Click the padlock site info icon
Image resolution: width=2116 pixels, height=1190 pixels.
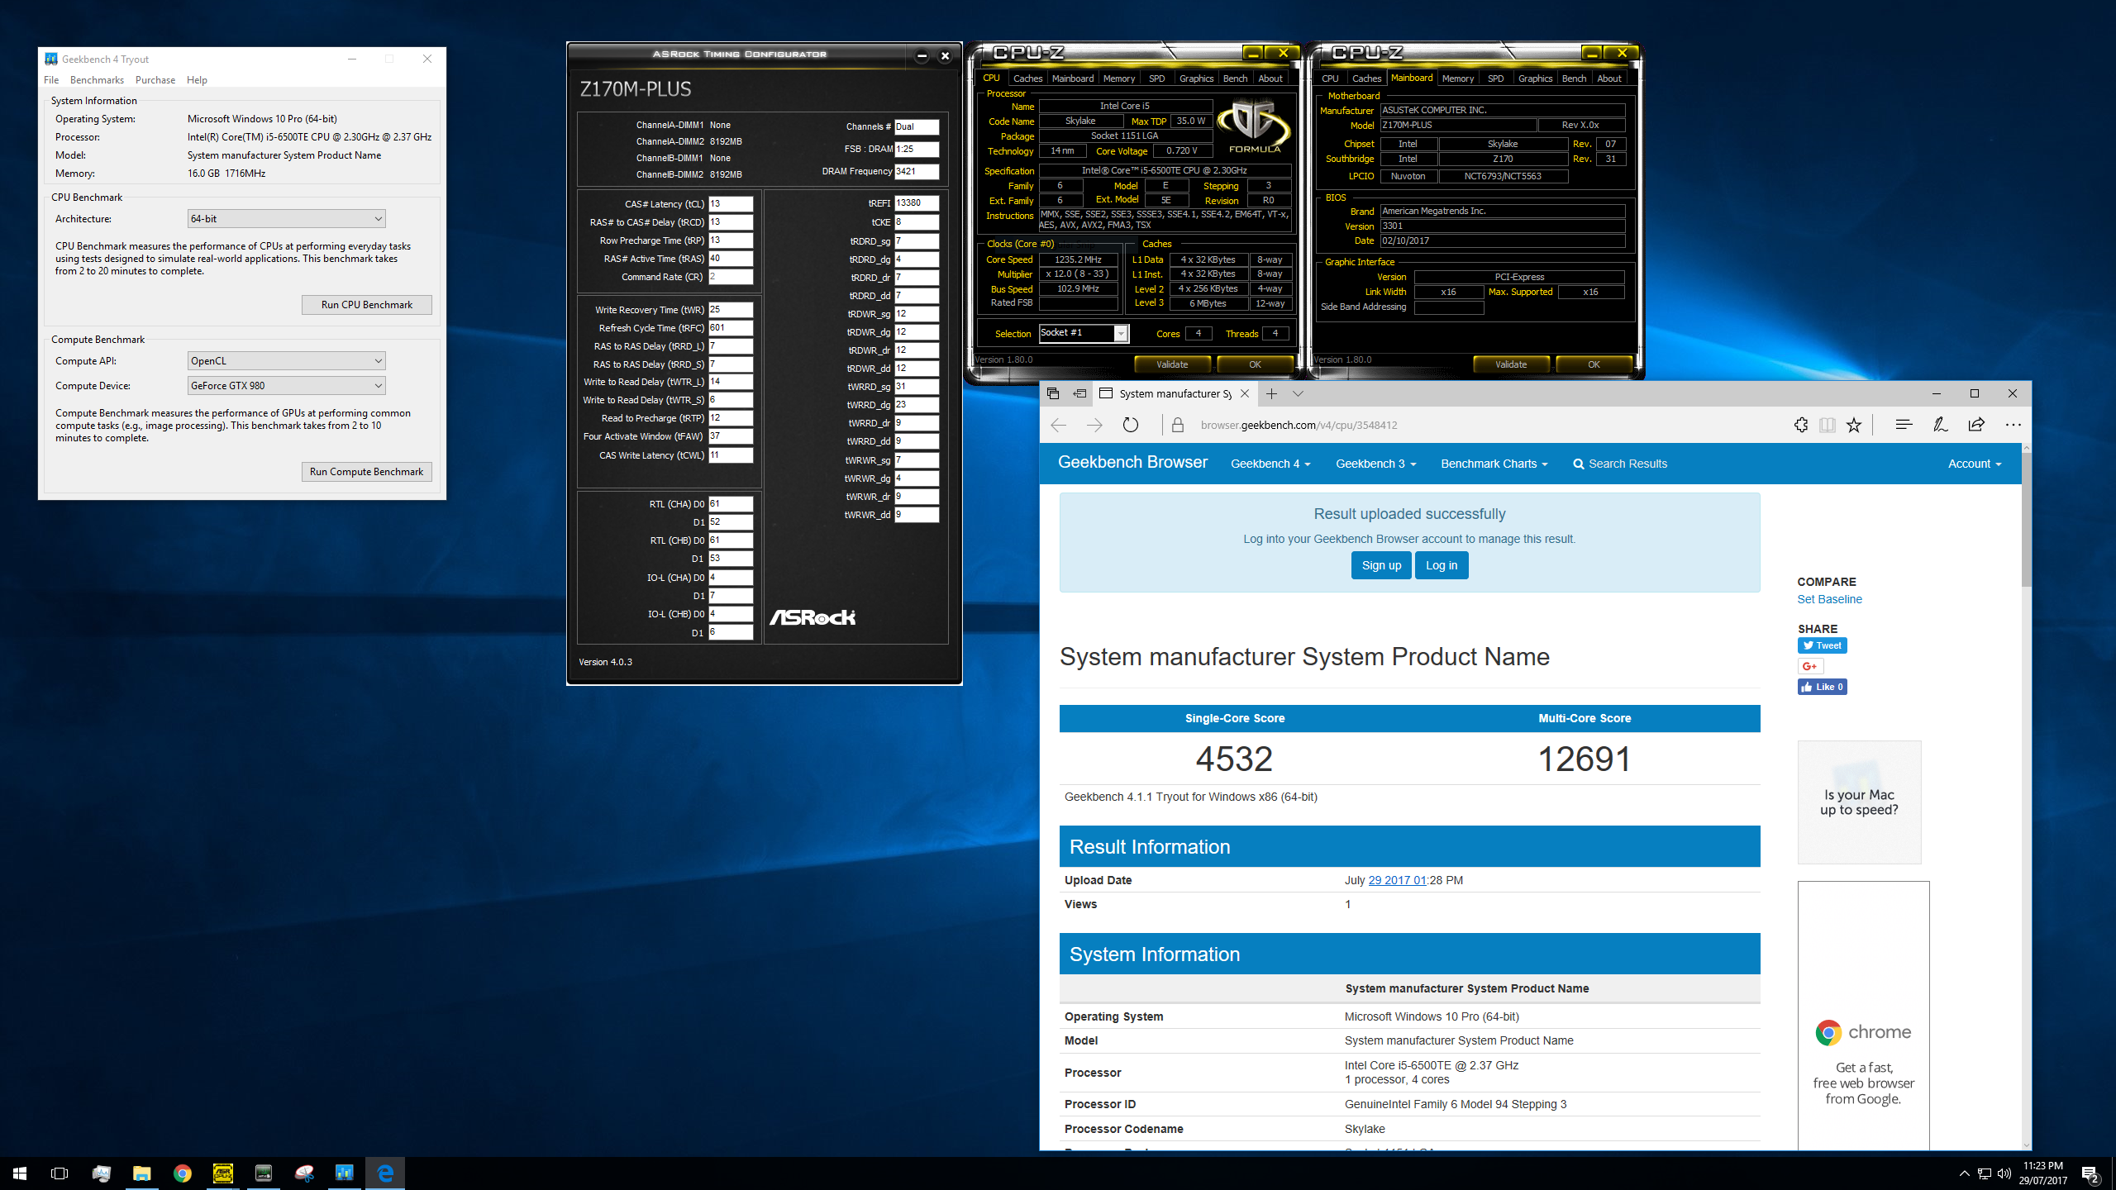pyautogui.click(x=1178, y=425)
